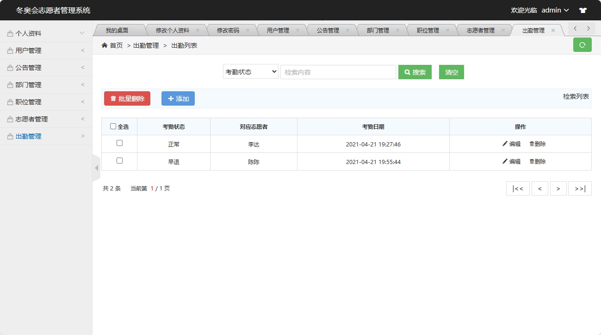Click the 个人资料 sidebar icon
Viewport: 601px width, 335px height.
[x=10, y=32]
